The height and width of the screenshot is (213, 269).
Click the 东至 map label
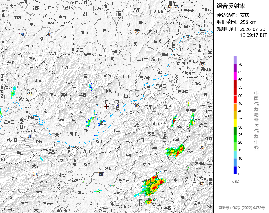coord(116,130)
